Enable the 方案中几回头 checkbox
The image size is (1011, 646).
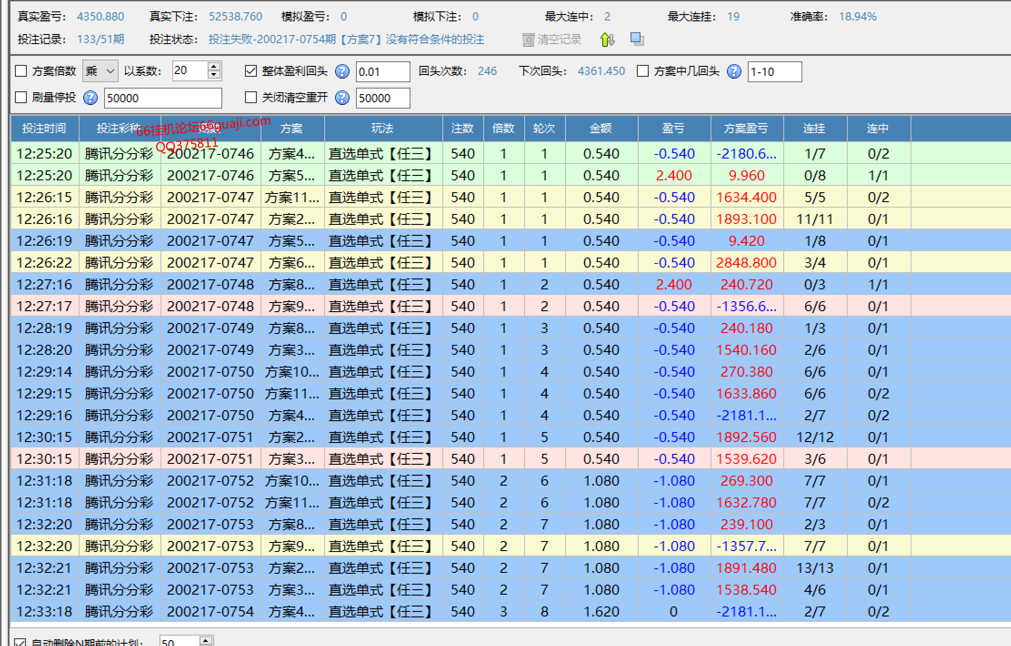[x=642, y=71]
